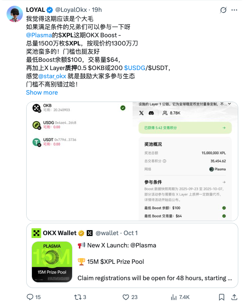Open the green 已获得 5.42 交易积分 banner arrow
Viewport: 244px width, 306px height.
tap(224, 128)
